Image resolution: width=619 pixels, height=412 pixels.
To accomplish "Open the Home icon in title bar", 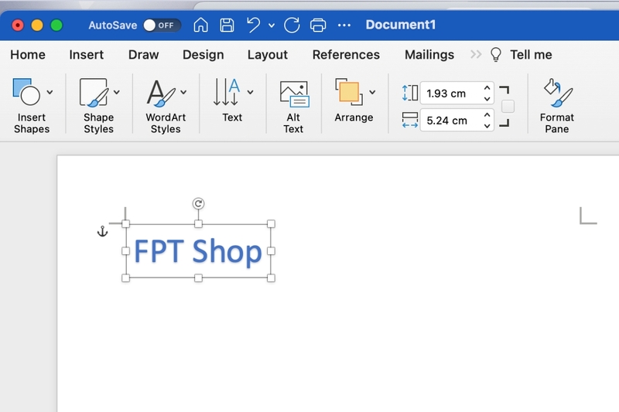I will [200, 25].
